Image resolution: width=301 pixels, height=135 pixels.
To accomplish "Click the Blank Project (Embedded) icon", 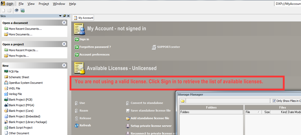I will pyautogui.click(x=6, y=116).
